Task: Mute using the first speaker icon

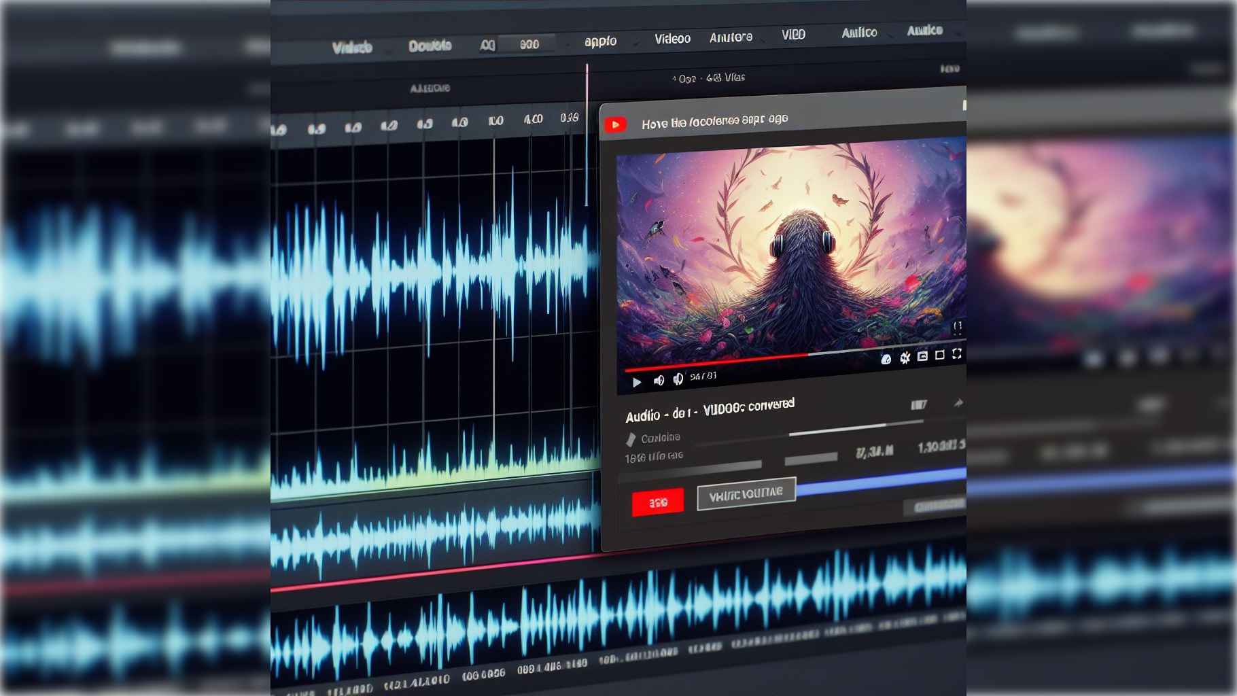Action: (x=659, y=381)
